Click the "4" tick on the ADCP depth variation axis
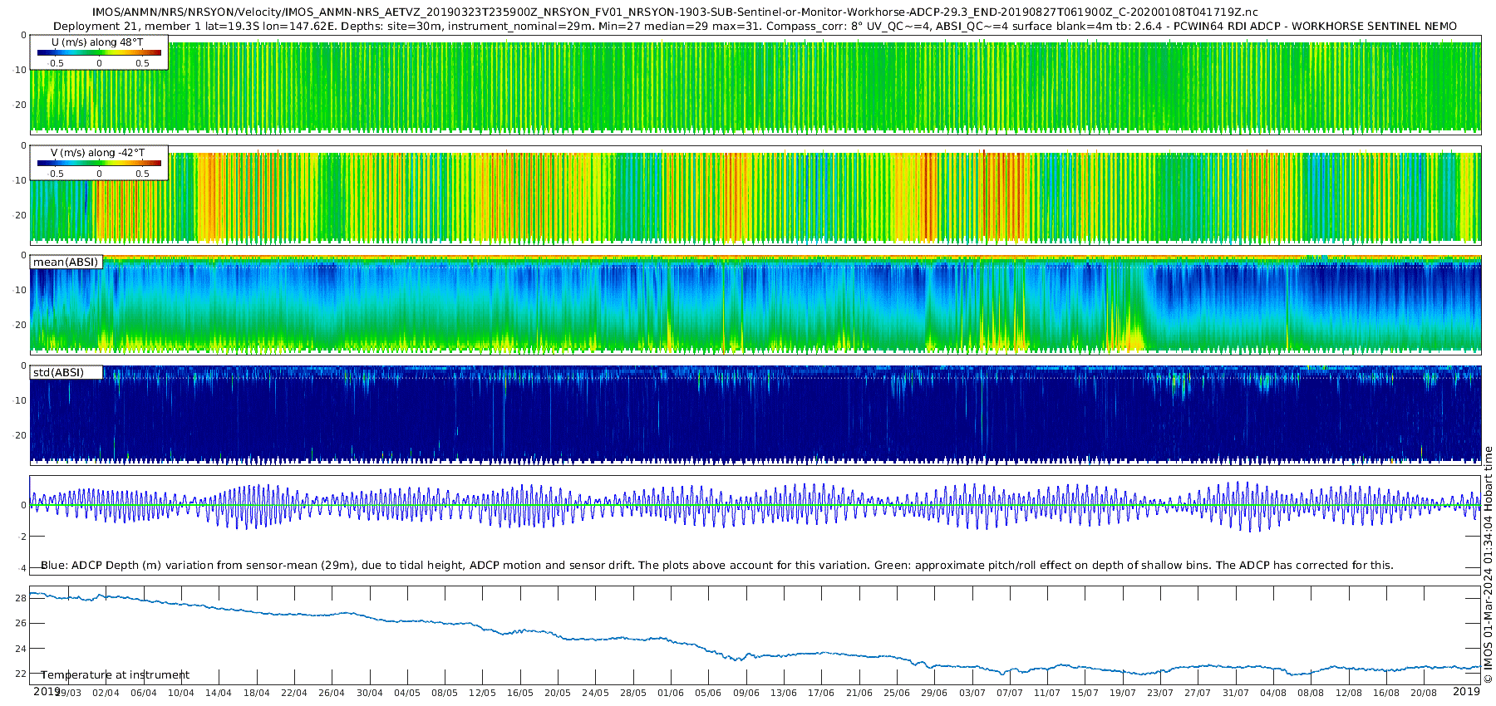The width and height of the screenshot is (1496, 706). pos(22,568)
